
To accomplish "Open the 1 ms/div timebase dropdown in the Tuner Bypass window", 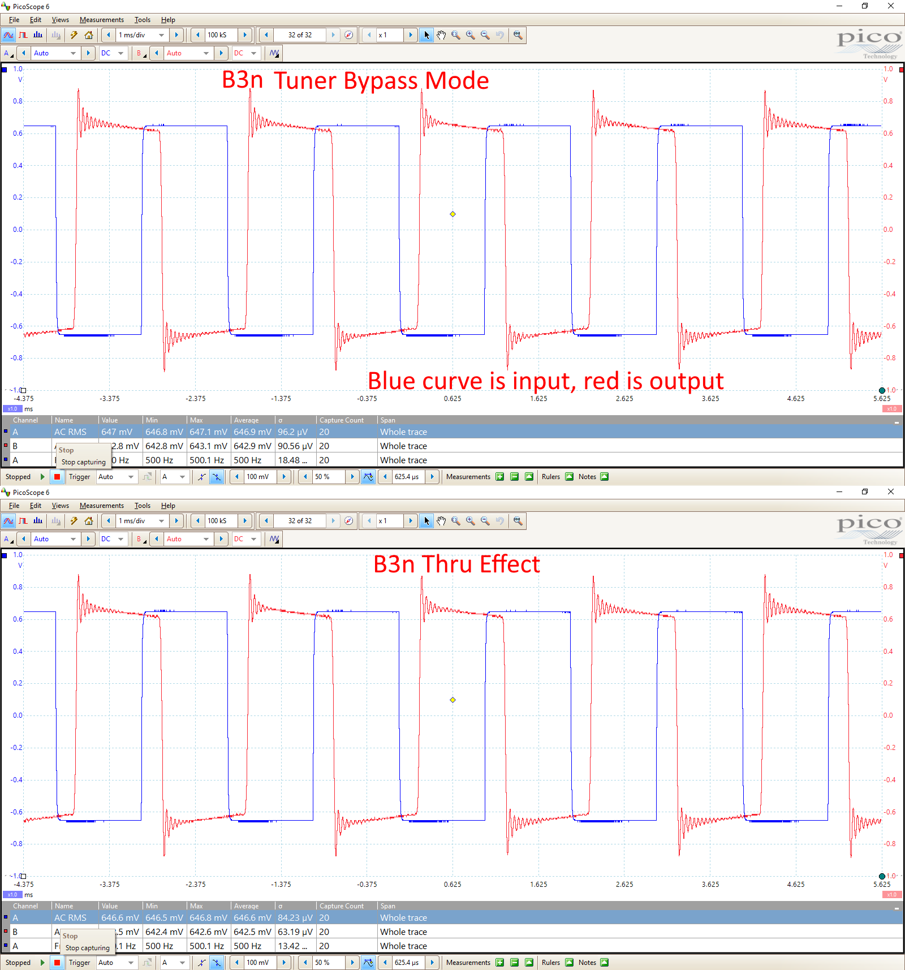I will (141, 35).
